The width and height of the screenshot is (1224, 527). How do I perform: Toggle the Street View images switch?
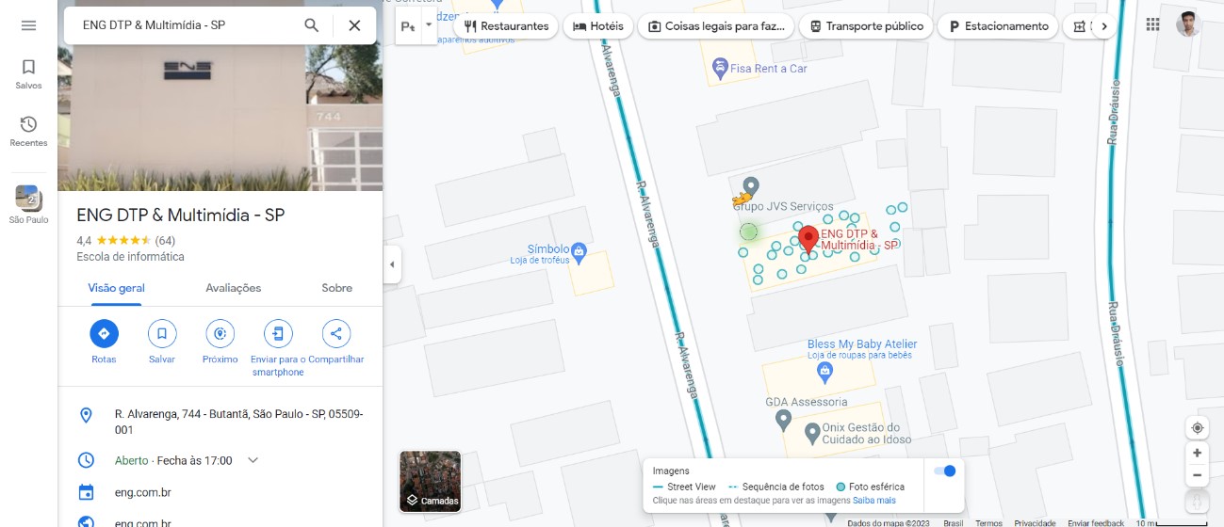943,471
